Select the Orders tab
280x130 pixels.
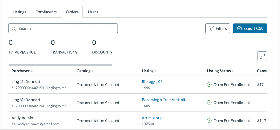[x=72, y=12]
